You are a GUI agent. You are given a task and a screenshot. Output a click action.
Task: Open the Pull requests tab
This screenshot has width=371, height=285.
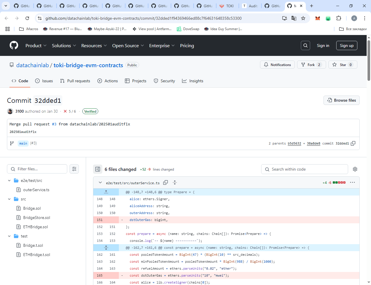tap(75, 81)
